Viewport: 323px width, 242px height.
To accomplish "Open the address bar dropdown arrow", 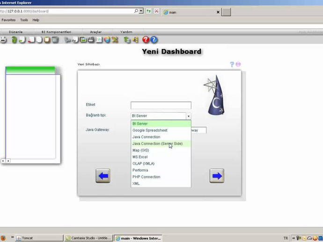I will 141,11.
